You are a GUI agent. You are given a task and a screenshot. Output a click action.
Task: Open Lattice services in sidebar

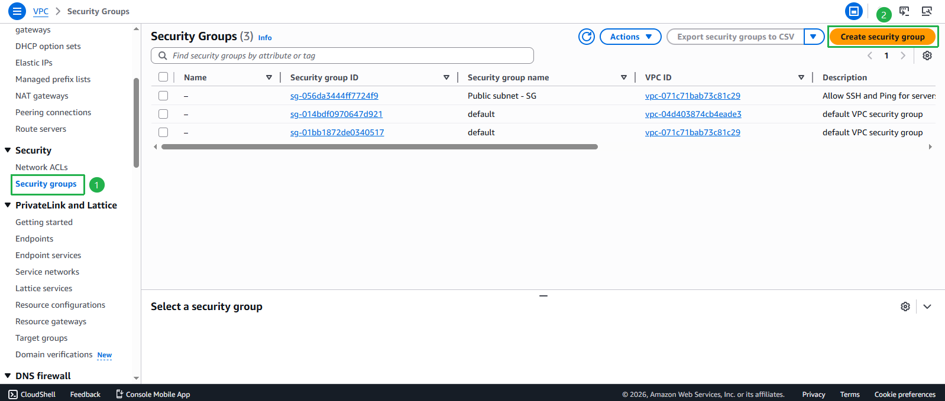(x=44, y=288)
